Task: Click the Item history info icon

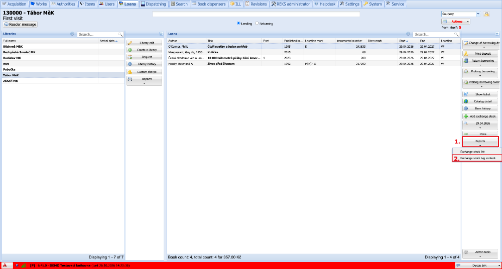Action: coord(466,108)
